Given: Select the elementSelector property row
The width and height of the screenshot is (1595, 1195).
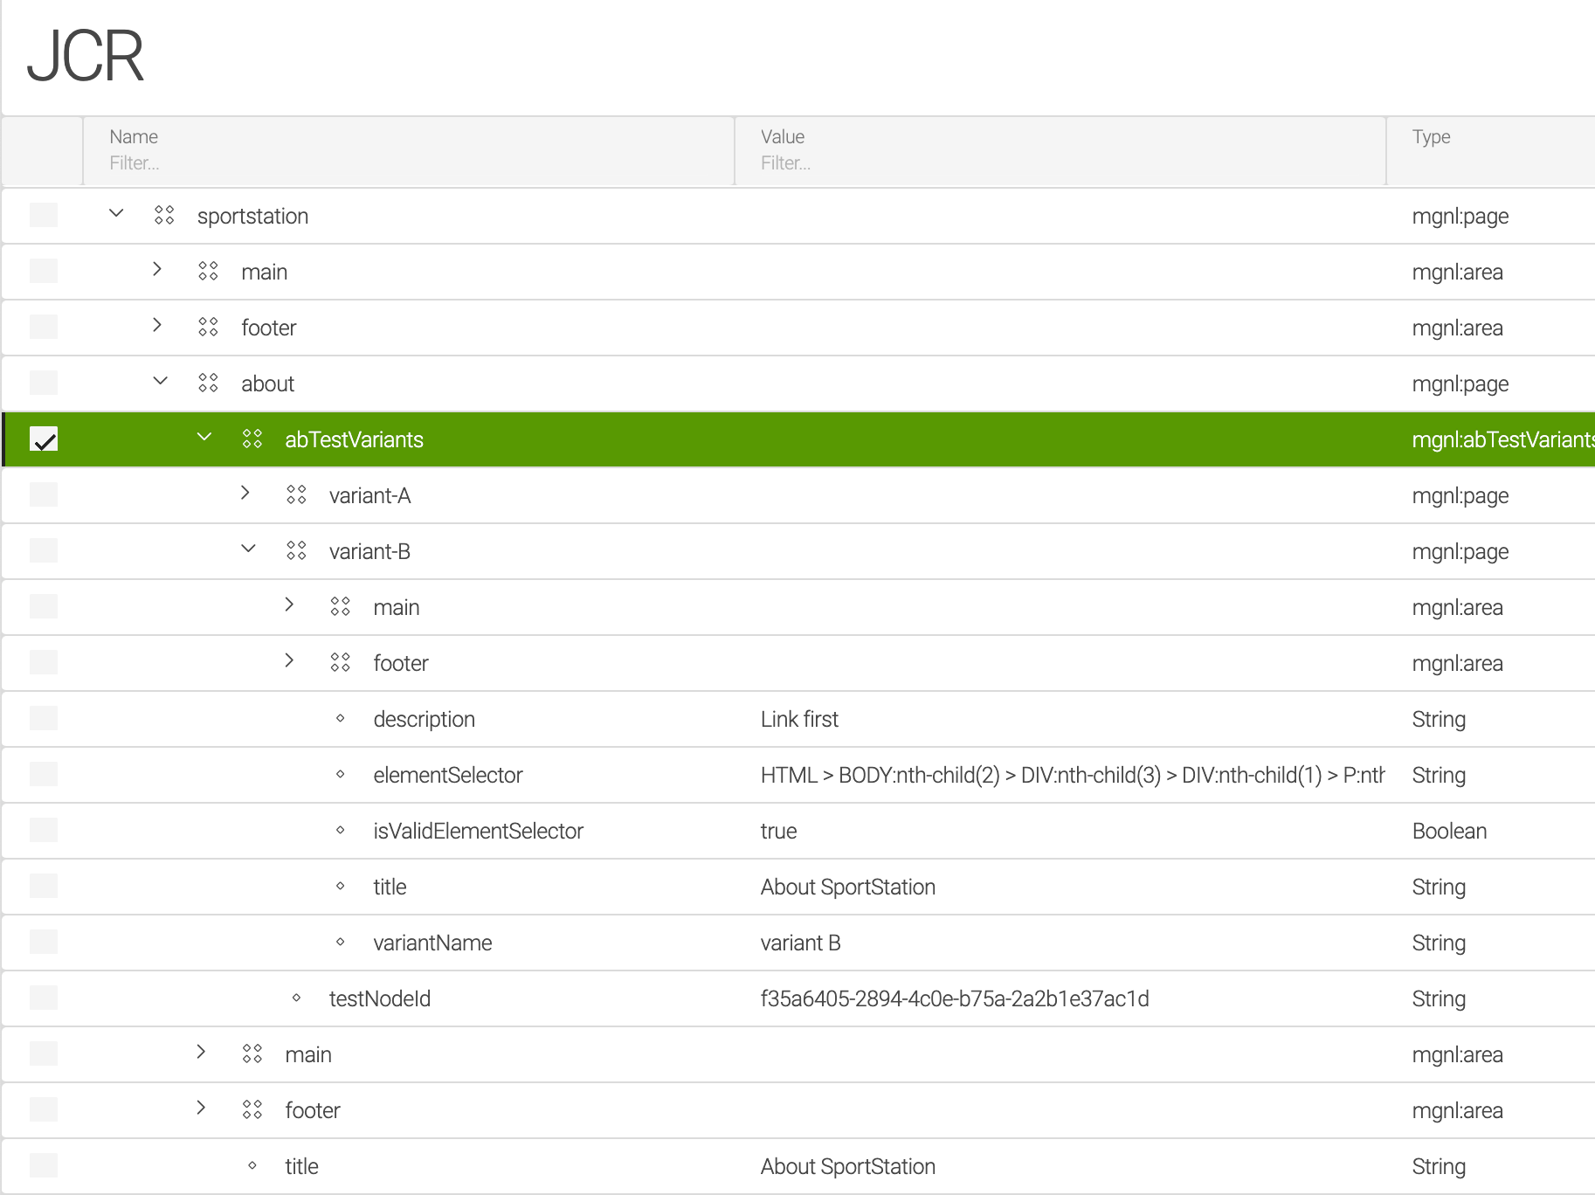Looking at the screenshot, I should [447, 775].
